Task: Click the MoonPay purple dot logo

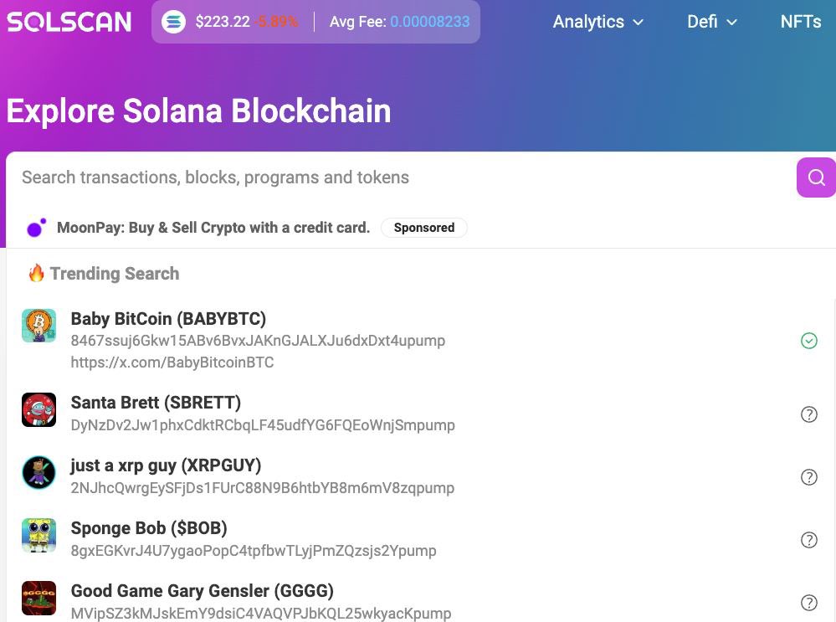Action: [36, 228]
